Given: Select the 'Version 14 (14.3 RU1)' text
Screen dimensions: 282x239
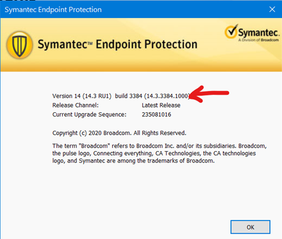Looking at the screenshot, I should coord(82,96).
